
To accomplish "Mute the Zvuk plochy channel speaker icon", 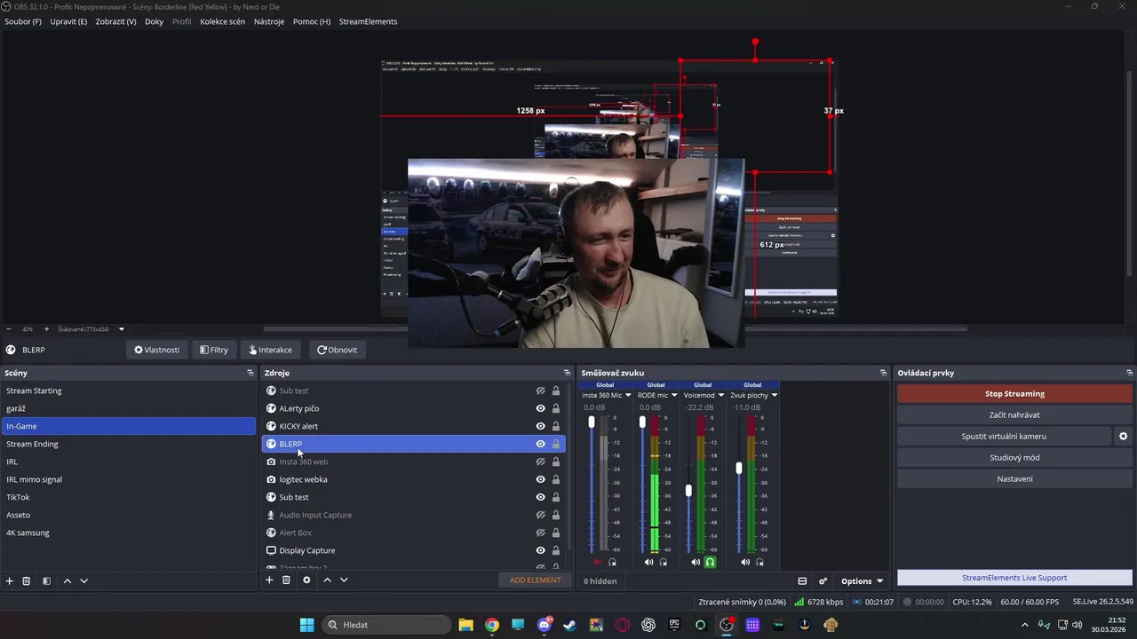I will tap(745, 562).
